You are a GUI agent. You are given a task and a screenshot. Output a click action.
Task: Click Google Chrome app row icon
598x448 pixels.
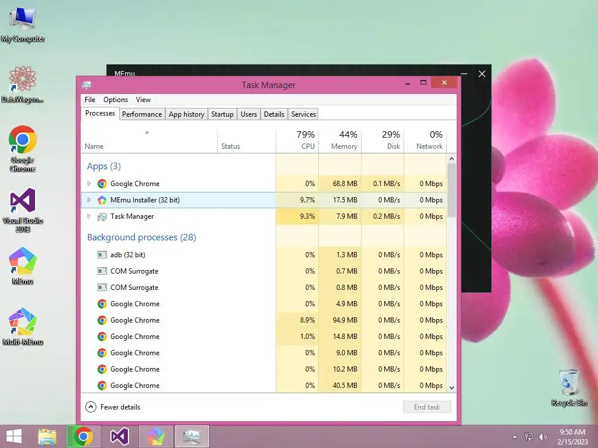tap(102, 184)
